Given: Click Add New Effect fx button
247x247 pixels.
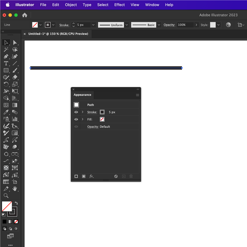Looking at the screenshot, I should coord(91,176).
